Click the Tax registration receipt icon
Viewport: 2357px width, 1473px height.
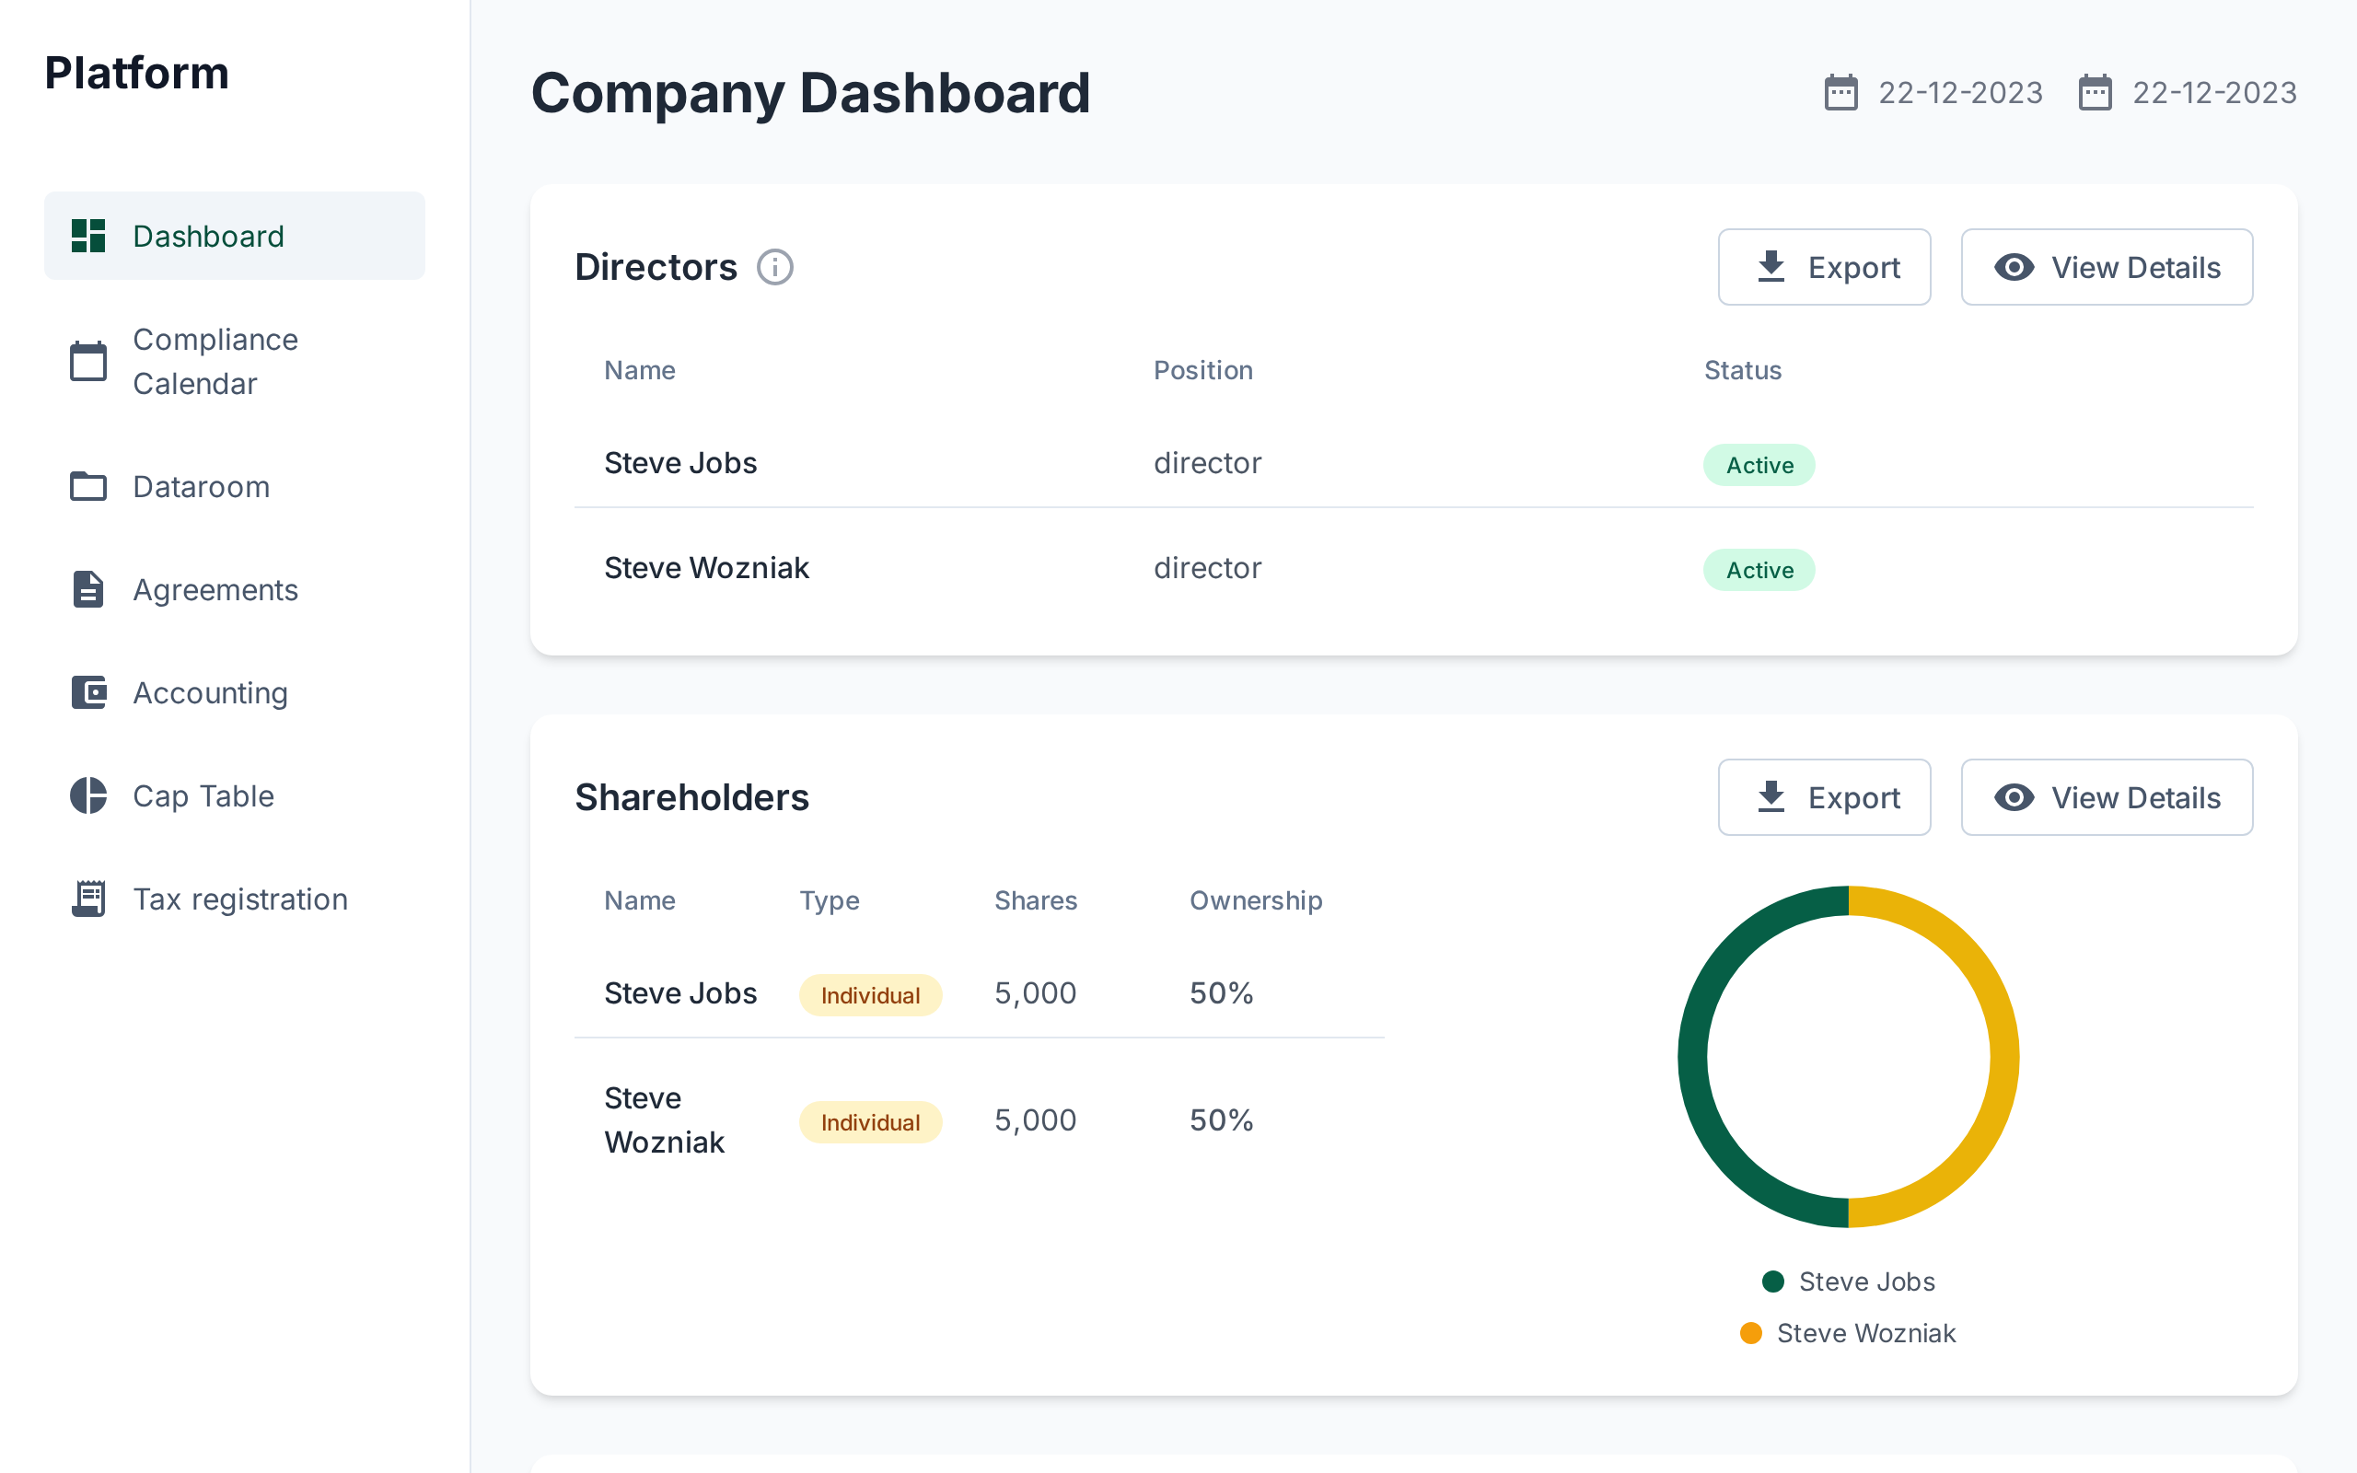pos(87,899)
